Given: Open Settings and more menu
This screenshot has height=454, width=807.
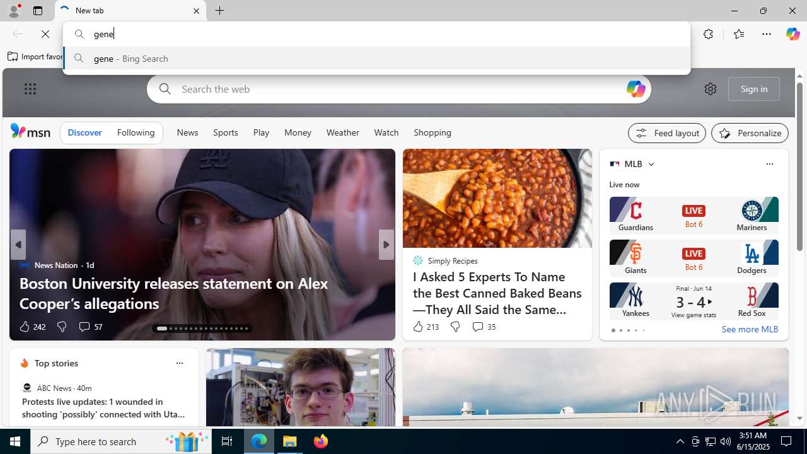Looking at the screenshot, I should (x=767, y=34).
